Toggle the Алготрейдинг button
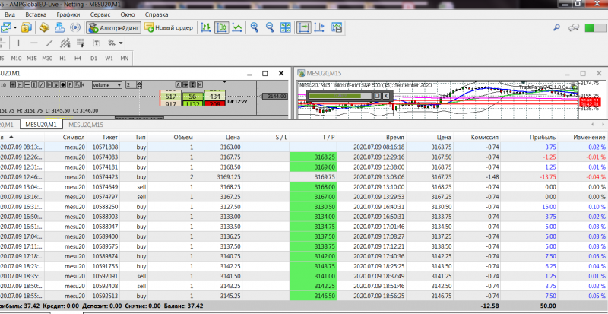The height and width of the screenshot is (314, 608). click(x=113, y=28)
